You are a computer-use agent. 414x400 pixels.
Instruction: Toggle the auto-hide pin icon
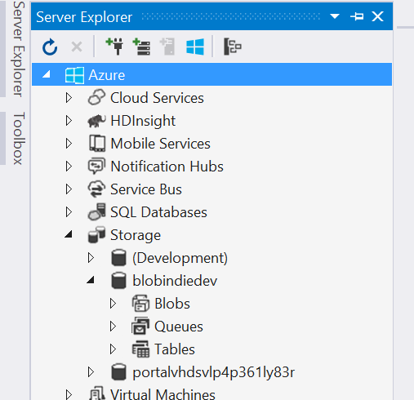[x=357, y=16]
